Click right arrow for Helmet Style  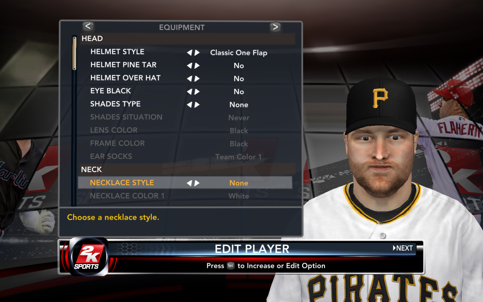click(197, 53)
